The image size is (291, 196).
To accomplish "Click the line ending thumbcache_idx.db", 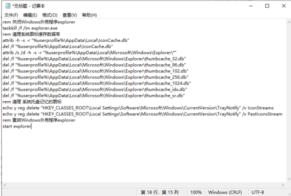I will [x=95, y=90].
